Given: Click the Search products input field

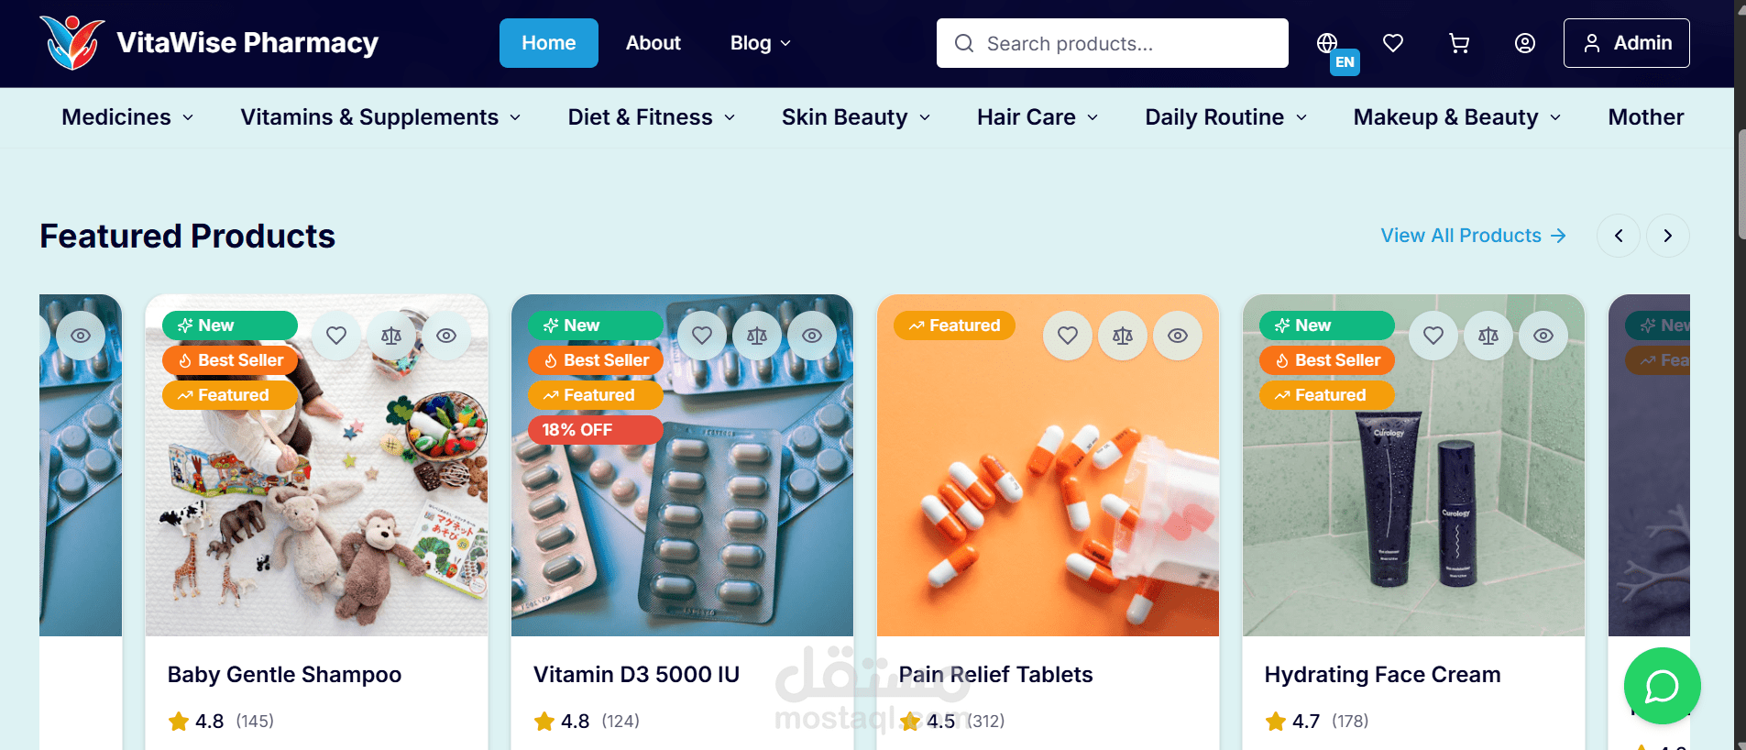Looking at the screenshot, I should point(1112,43).
